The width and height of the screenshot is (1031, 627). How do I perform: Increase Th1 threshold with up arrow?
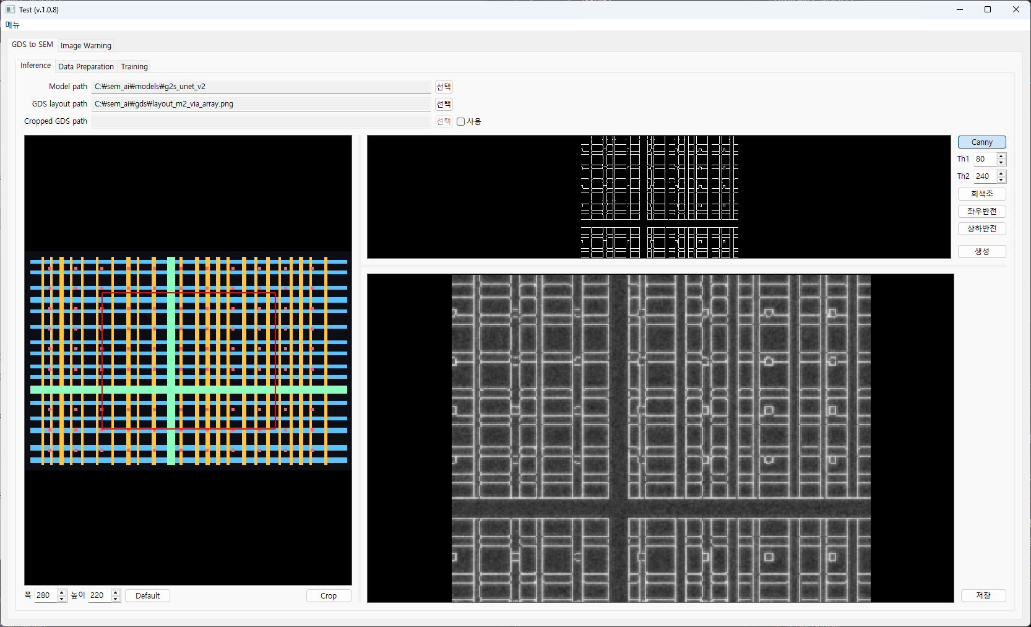click(1001, 156)
